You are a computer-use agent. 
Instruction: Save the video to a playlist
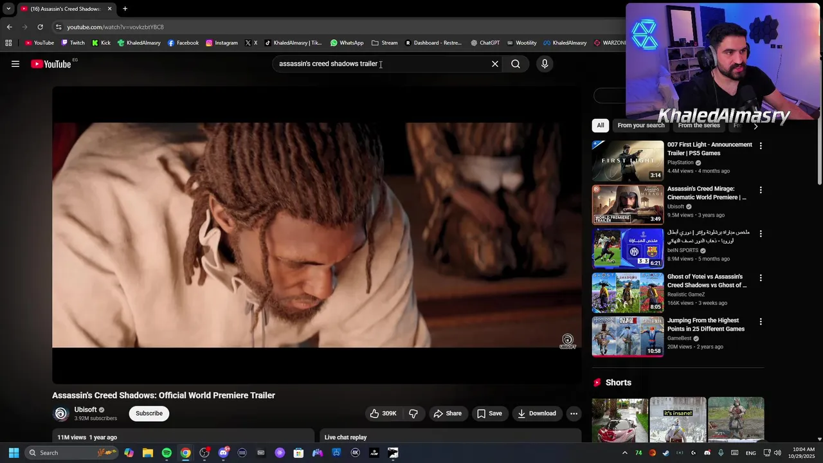point(489,413)
